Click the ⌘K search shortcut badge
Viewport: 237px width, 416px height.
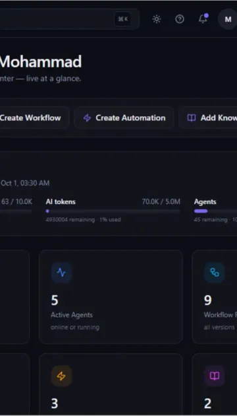[122, 19]
